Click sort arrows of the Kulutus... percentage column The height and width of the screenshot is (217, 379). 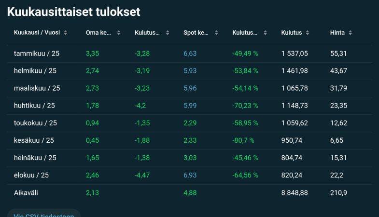click(x=265, y=33)
